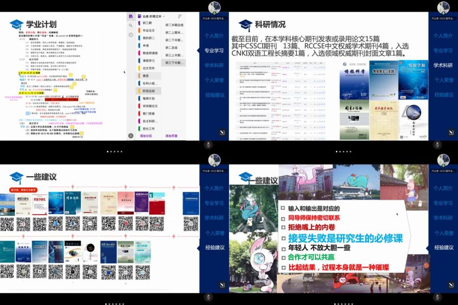
Task: Select 学术科研 tab in top-right slide
Action: pos(443,65)
